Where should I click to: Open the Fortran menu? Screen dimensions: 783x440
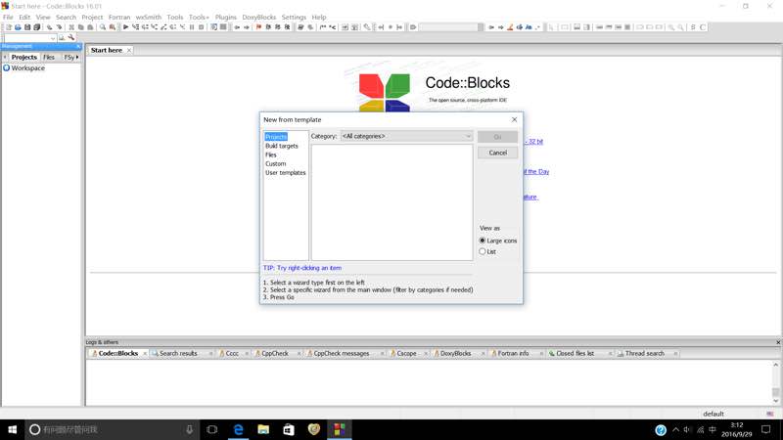coord(119,17)
